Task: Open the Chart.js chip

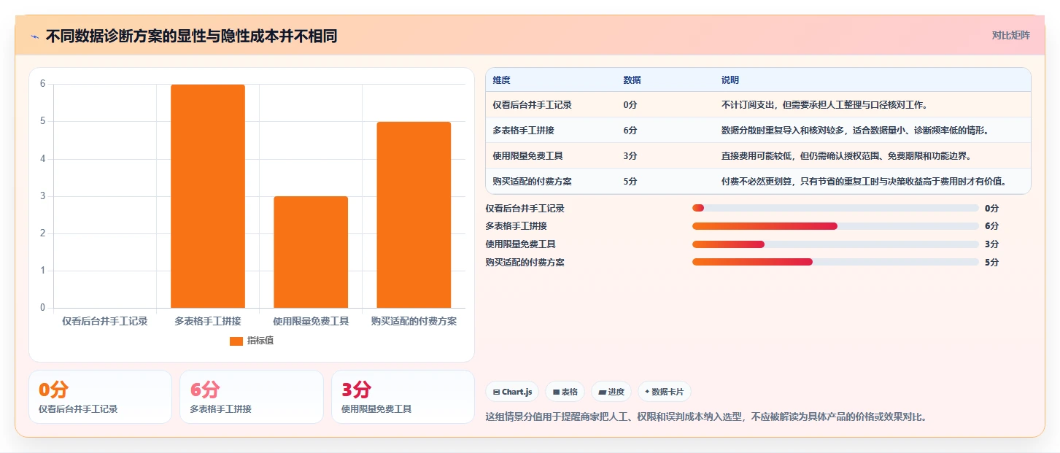Action: [x=512, y=392]
